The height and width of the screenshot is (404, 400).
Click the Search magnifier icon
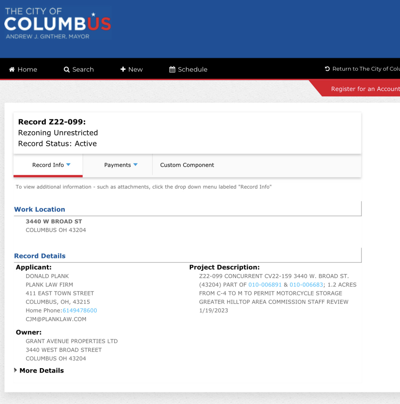(67, 70)
